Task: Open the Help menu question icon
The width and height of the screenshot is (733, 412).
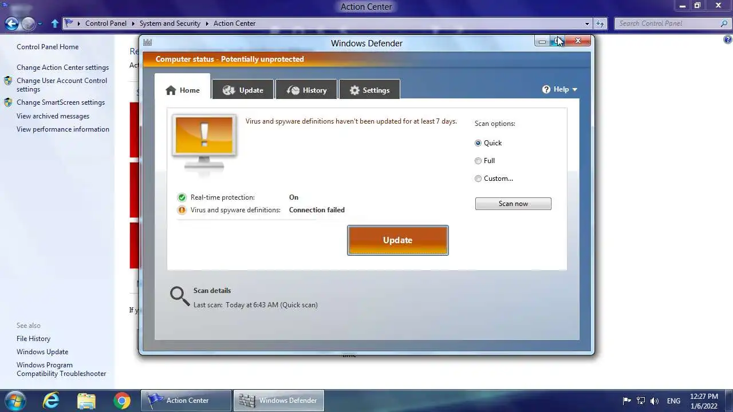Action: 546,89
